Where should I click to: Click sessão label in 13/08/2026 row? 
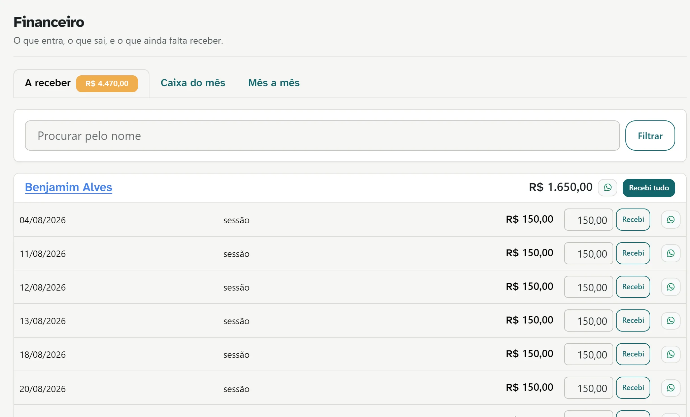236,321
